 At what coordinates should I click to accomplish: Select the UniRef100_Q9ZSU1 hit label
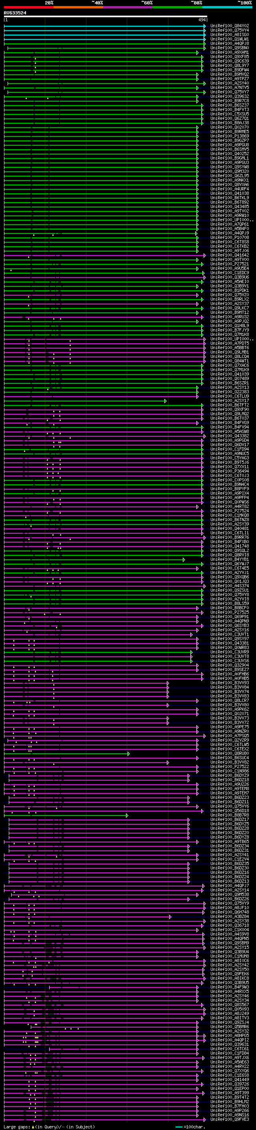[230, 590]
